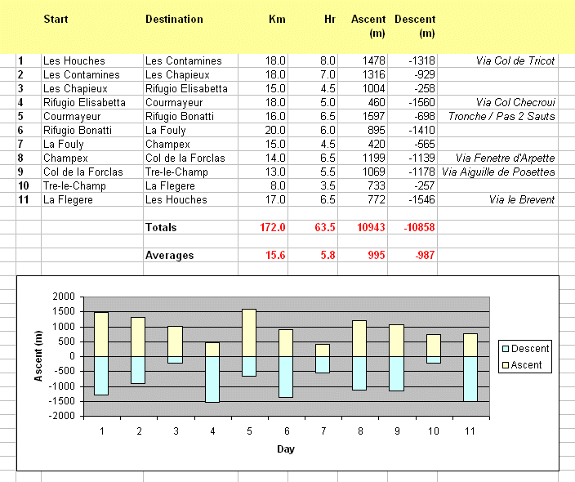Select the total Km value 172.0
Image resolution: width=575 pixels, height=482 pixels.
[270, 227]
